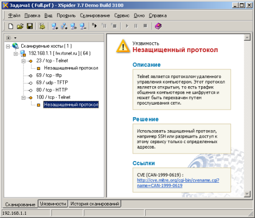Click the New document toolbar icon

pyautogui.click(x=11, y=26)
